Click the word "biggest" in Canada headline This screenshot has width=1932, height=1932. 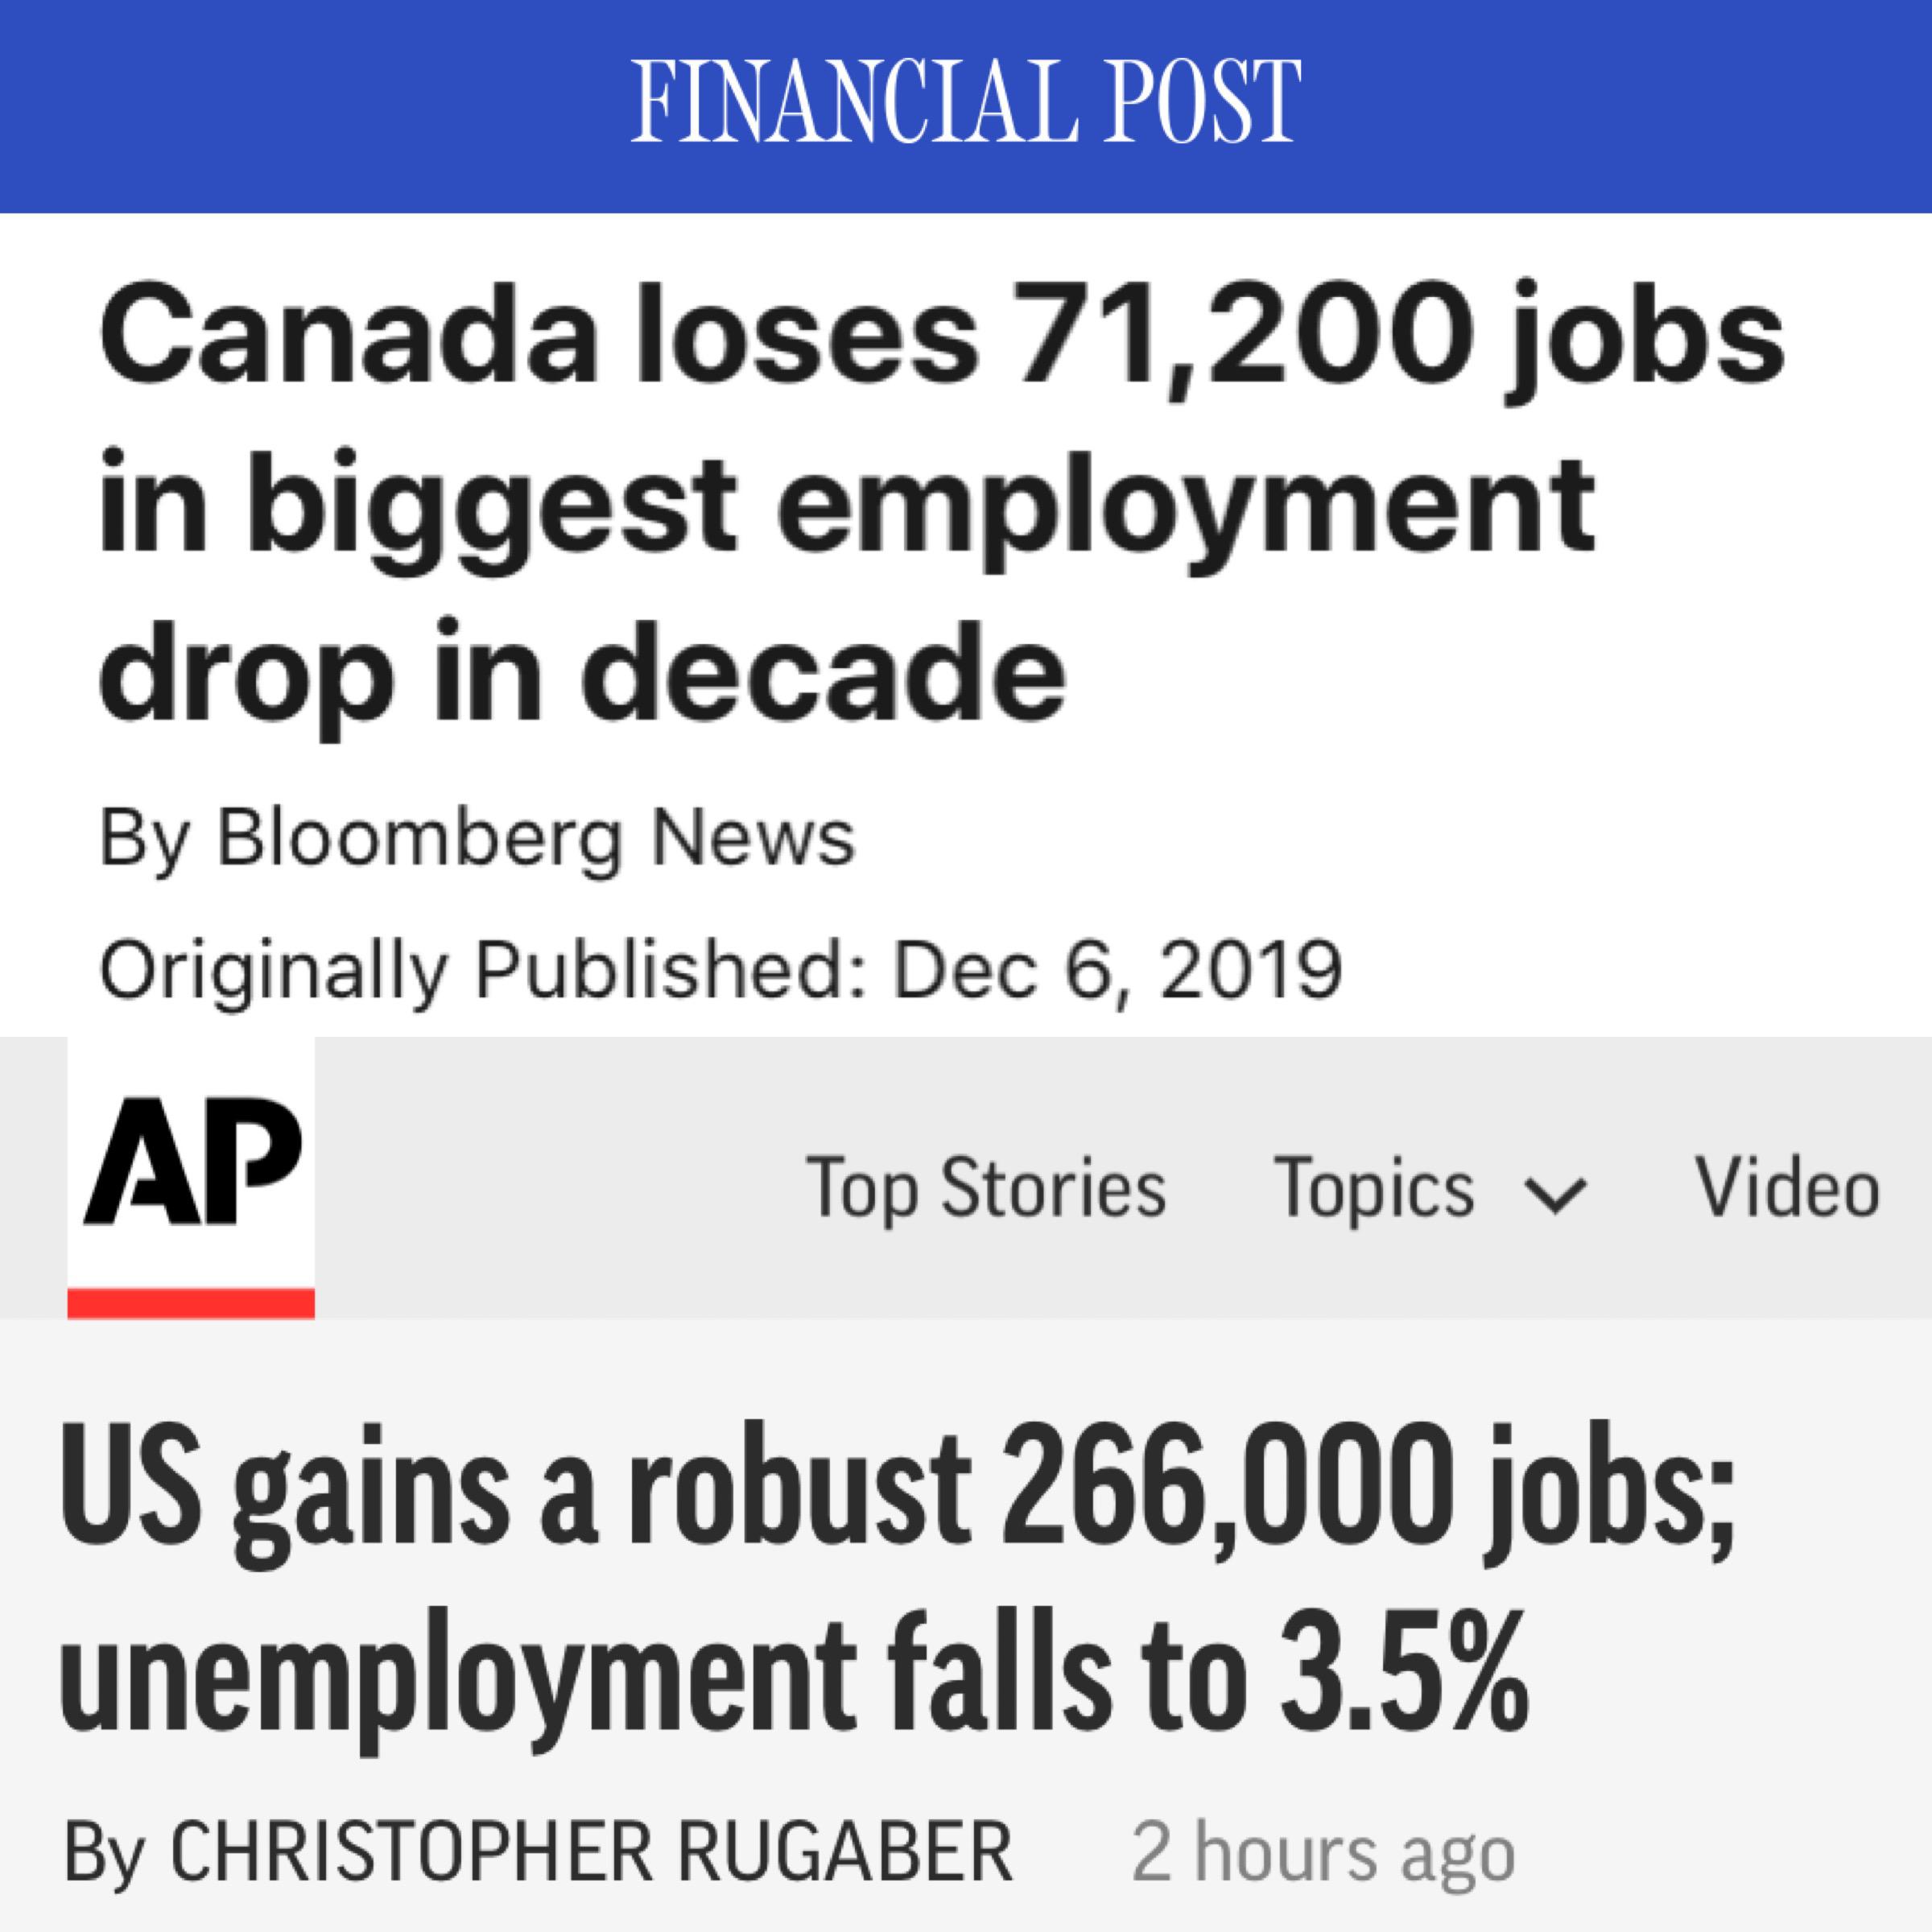tap(492, 505)
